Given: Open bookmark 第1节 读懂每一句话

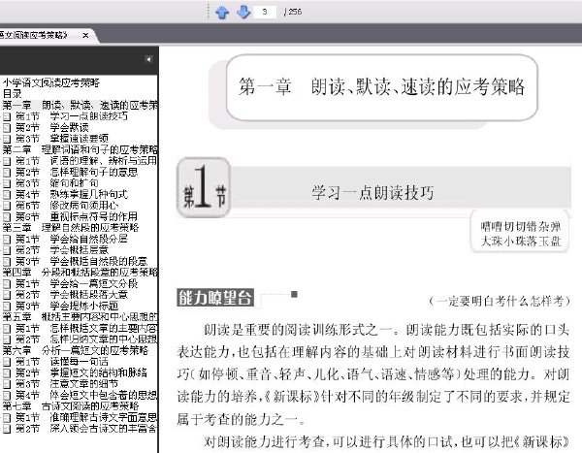Looking at the screenshot, I should (x=62, y=362).
